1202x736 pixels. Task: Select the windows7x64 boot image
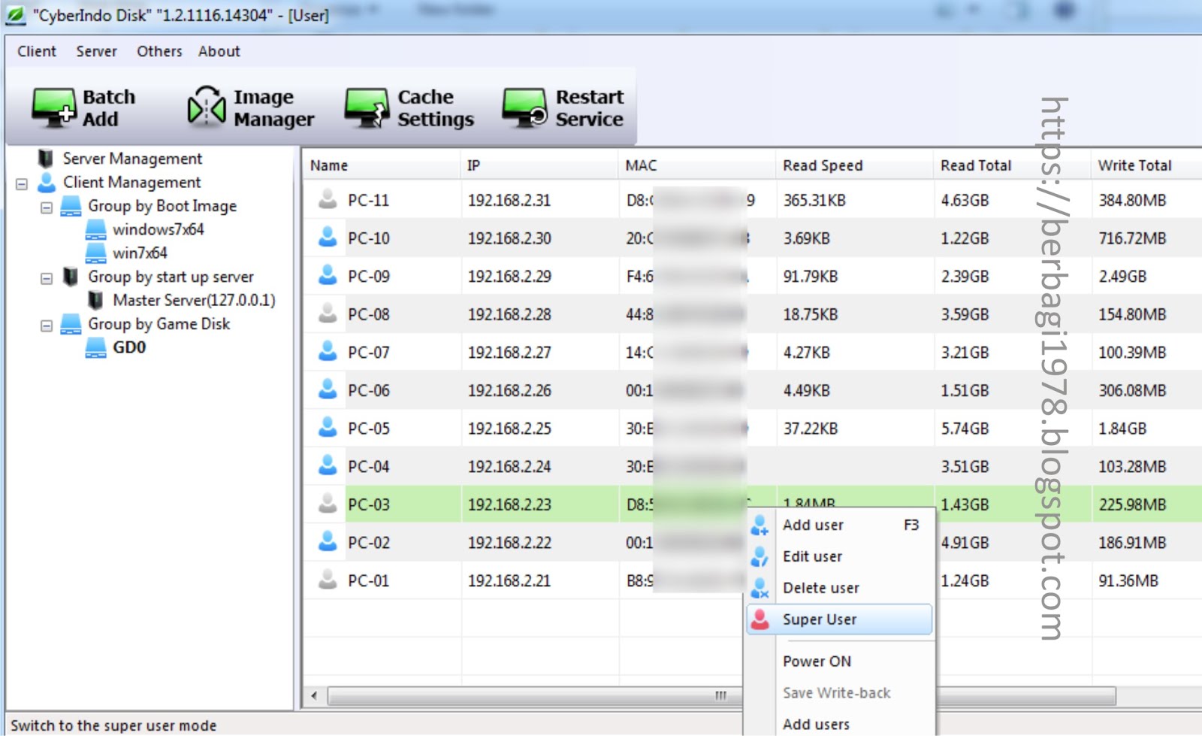159,229
